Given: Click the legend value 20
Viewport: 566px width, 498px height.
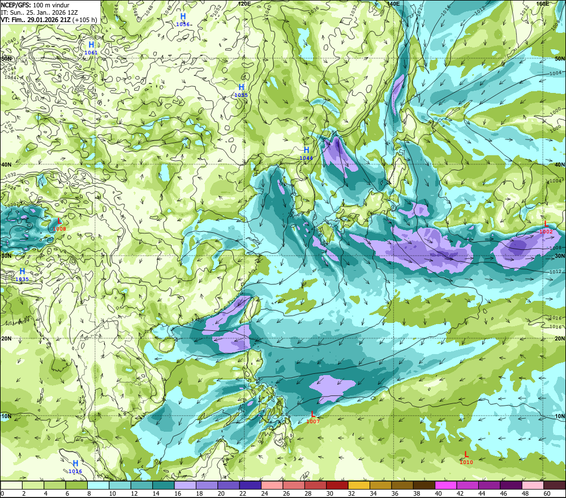Looking at the screenshot, I should (x=221, y=493).
